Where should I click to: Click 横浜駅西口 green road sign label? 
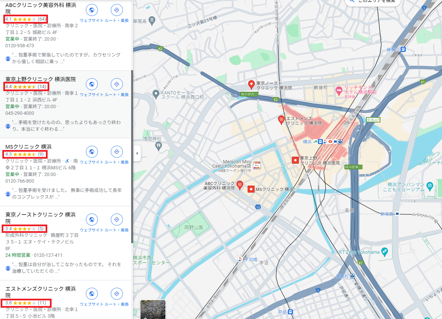[x=249, y=94]
